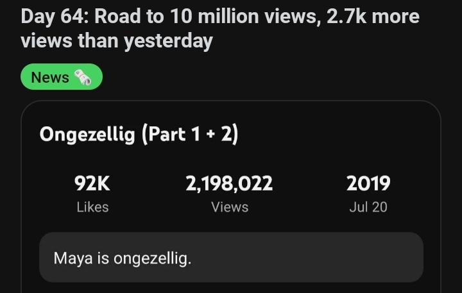Click the Ongezellig (Part 1 + 2) card title
This screenshot has height=293, width=462.
pos(139,135)
